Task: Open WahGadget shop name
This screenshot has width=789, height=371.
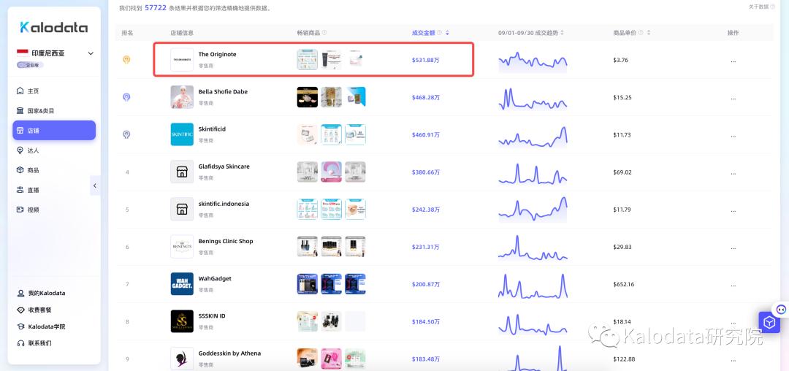Action: coord(215,278)
